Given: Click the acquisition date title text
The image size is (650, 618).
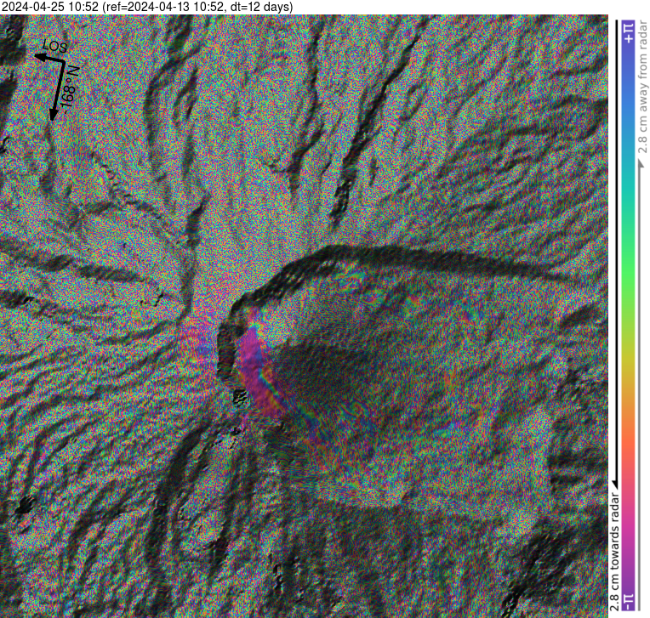Looking at the screenshot, I should [x=146, y=7].
